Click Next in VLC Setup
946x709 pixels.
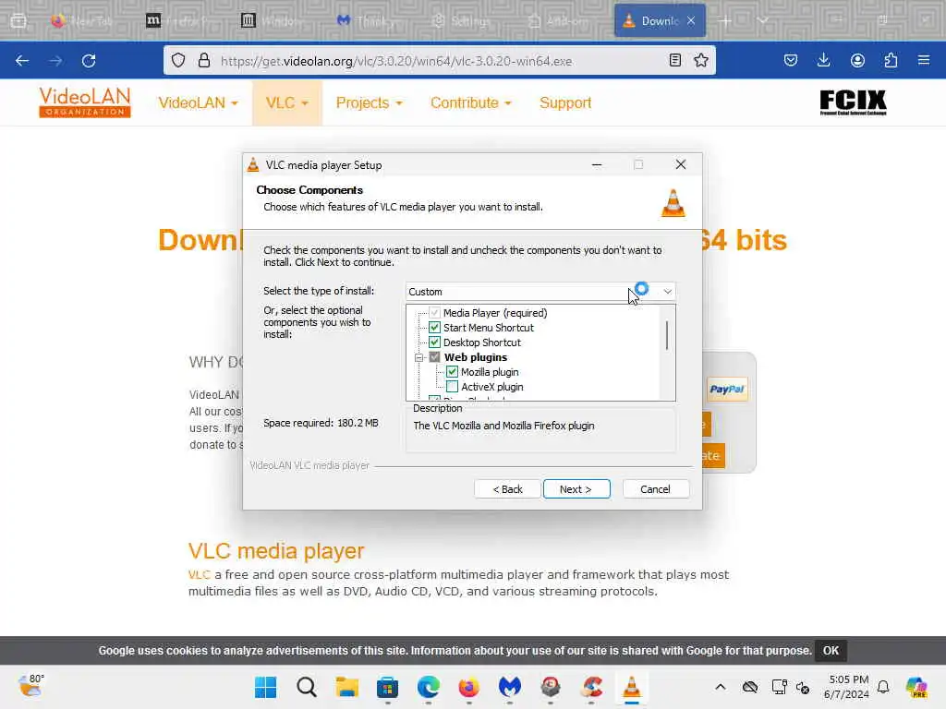click(576, 489)
